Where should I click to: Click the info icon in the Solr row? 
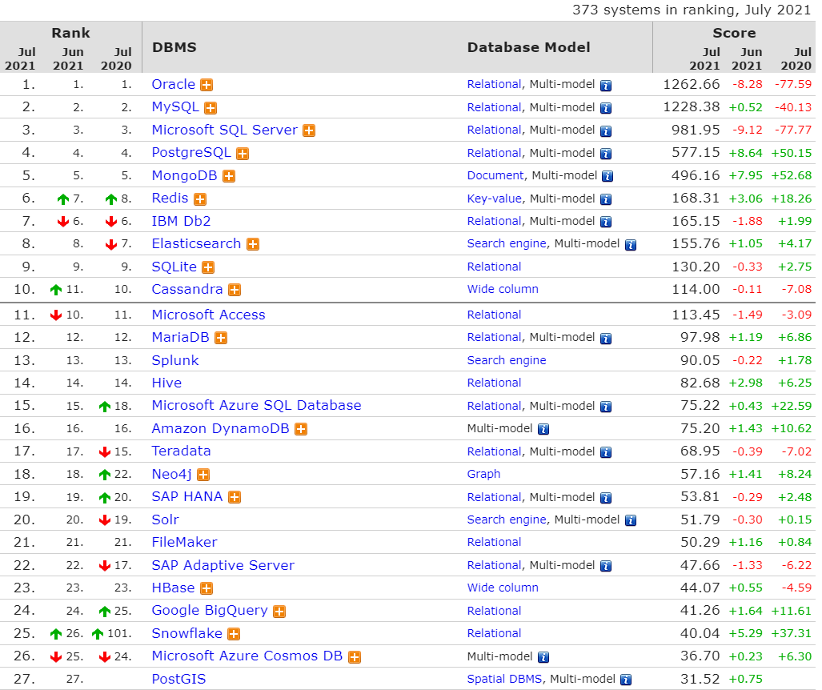point(631,520)
